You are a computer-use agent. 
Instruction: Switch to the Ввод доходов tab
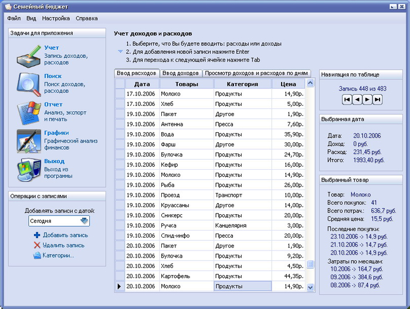(181, 73)
